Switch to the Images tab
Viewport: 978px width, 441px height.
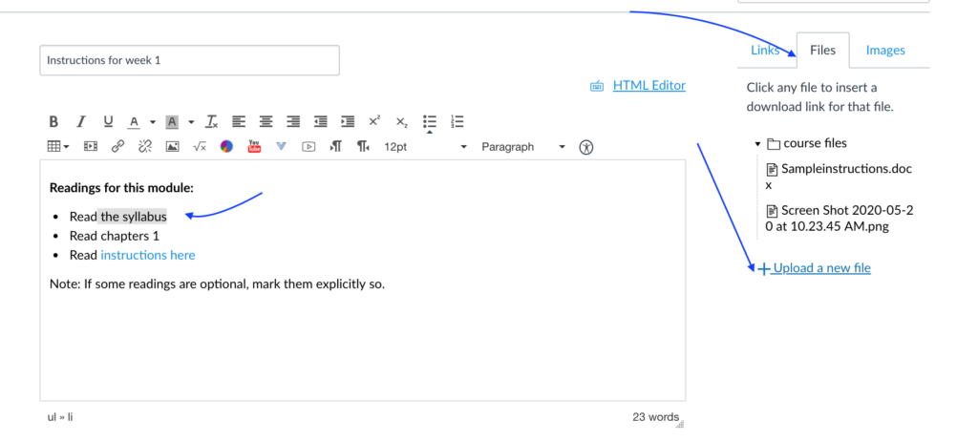884,51
